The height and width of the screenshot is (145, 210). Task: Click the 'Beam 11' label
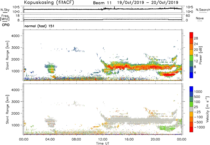(x=102, y=3)
